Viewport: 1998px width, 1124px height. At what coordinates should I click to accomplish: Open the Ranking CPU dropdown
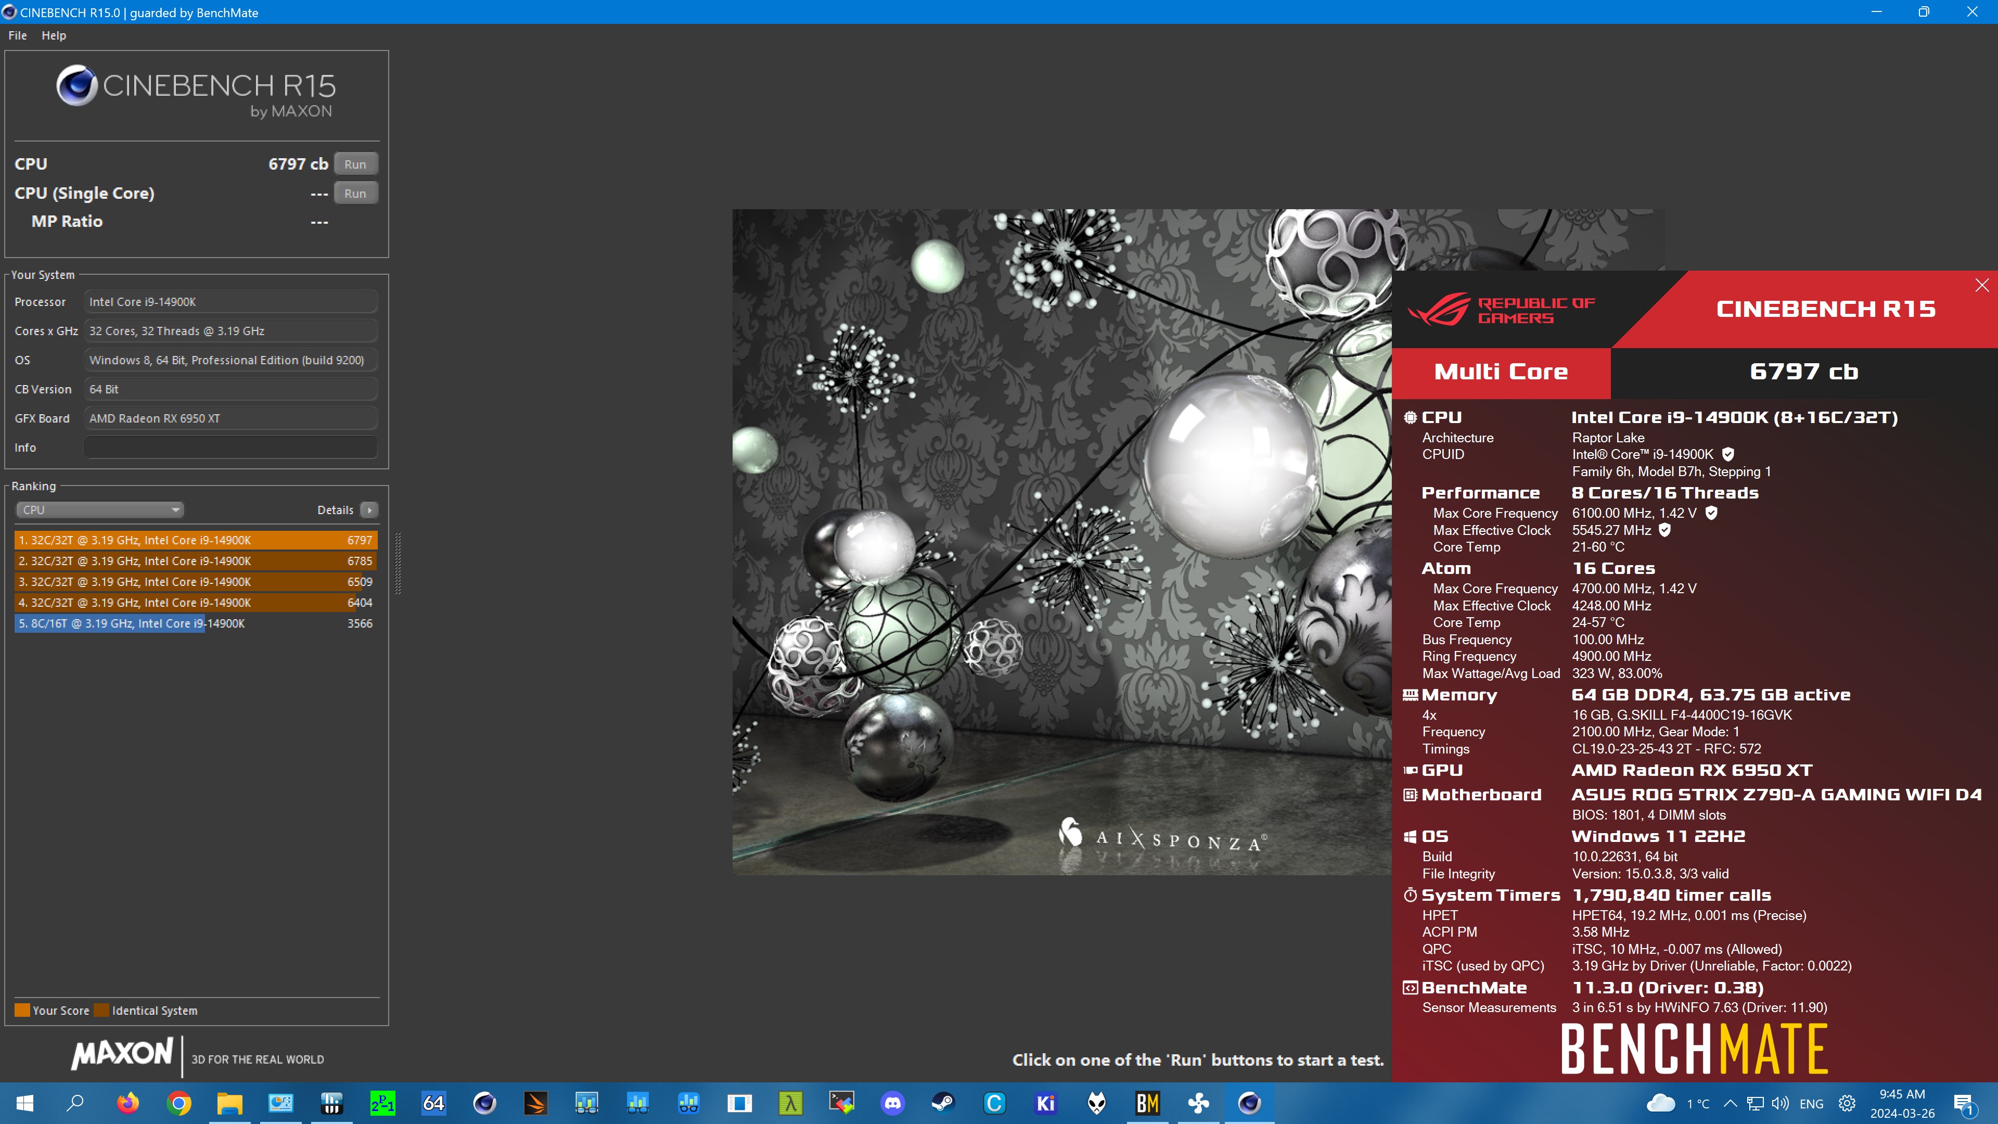pyautogui.click(x=99, y=509)
